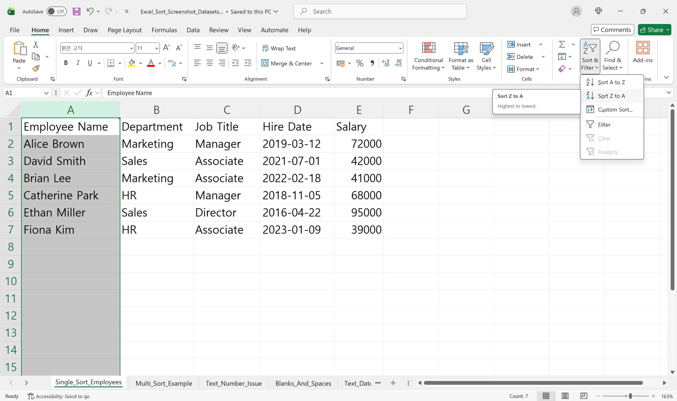Toggle italic formatting
The height and width of the screenshot is (401, 677).
point(78,62)
